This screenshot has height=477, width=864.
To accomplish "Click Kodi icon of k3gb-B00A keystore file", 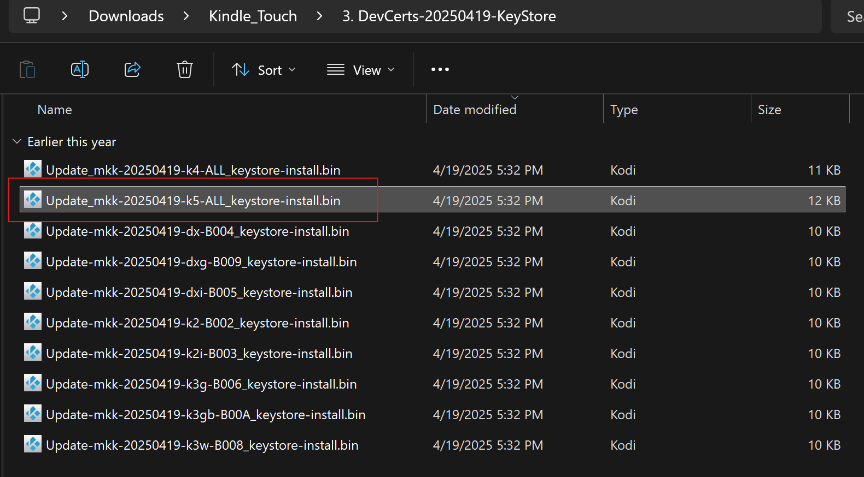I will click(x=33, y=414).
